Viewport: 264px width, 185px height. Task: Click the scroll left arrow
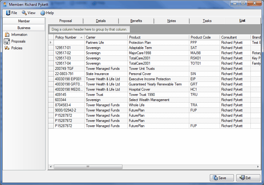[51, 167]
